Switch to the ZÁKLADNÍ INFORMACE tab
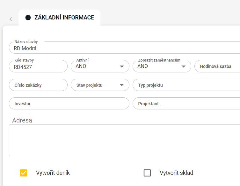The height and width of the screenshot is (186, 240). click(x=64, y=18)
